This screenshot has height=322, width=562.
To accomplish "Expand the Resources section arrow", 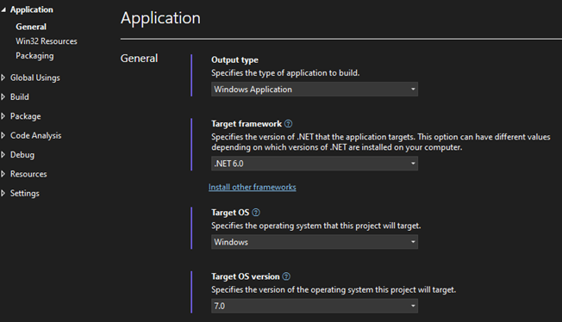I will tap(3, 174).
